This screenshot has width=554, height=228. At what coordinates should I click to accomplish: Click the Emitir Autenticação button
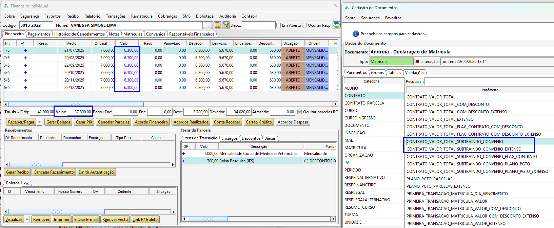tap(96, 172)
